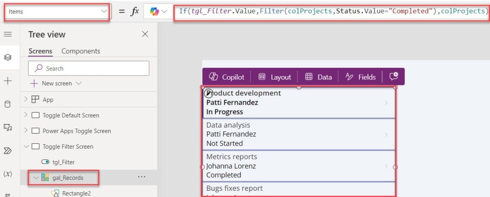This screenshot has width=490, height=197.
Task: Click the Data analysis title
Action: click(x=228, y=125)
